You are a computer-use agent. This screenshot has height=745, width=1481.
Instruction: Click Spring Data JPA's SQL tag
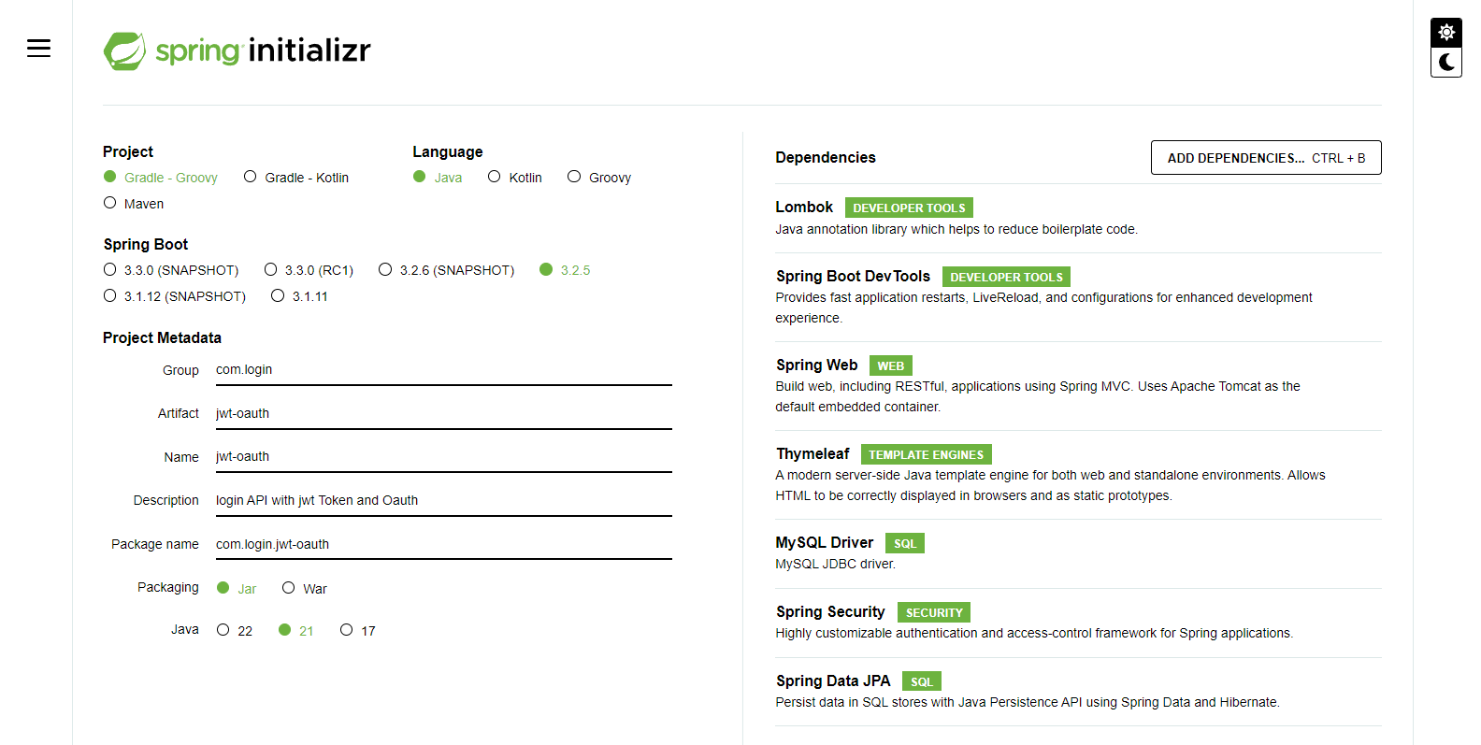pos(922,681)
